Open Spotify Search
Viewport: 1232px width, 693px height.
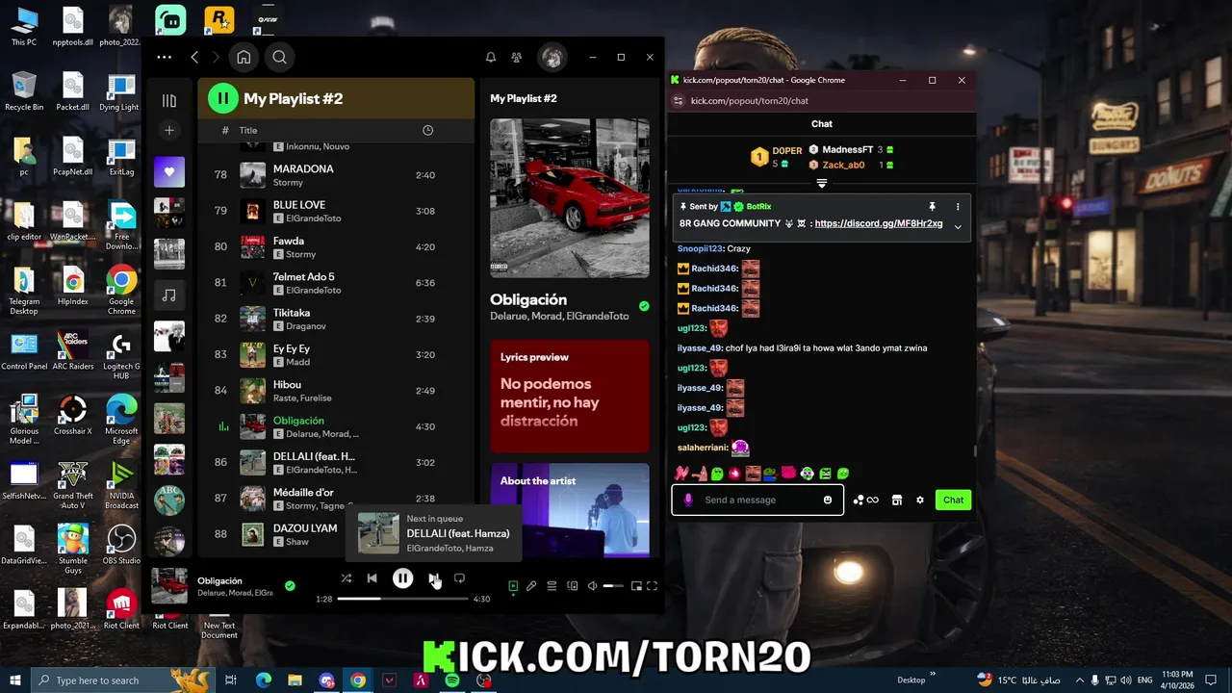(x=279, y=57)
